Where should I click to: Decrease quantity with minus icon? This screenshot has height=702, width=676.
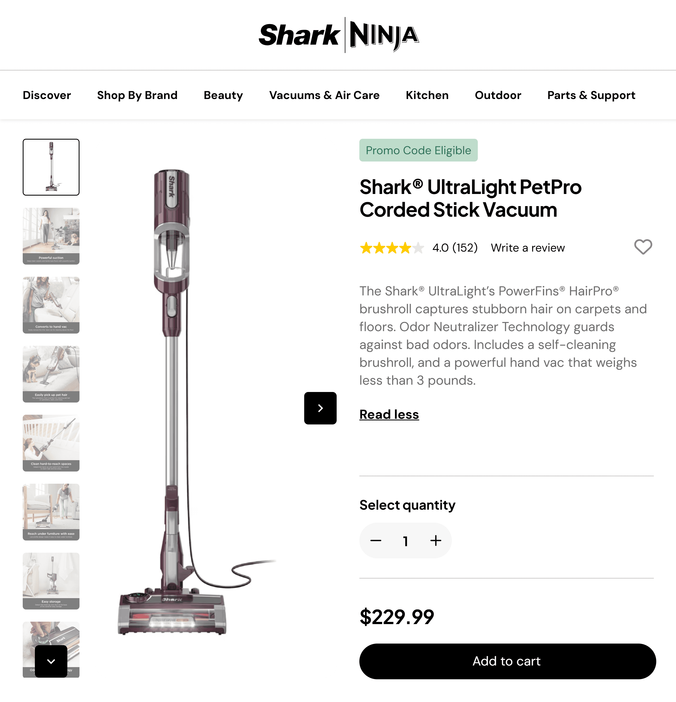point(376,540)
